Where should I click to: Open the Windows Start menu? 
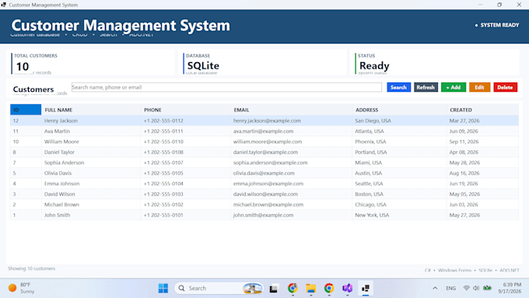[x=163, y=288]
